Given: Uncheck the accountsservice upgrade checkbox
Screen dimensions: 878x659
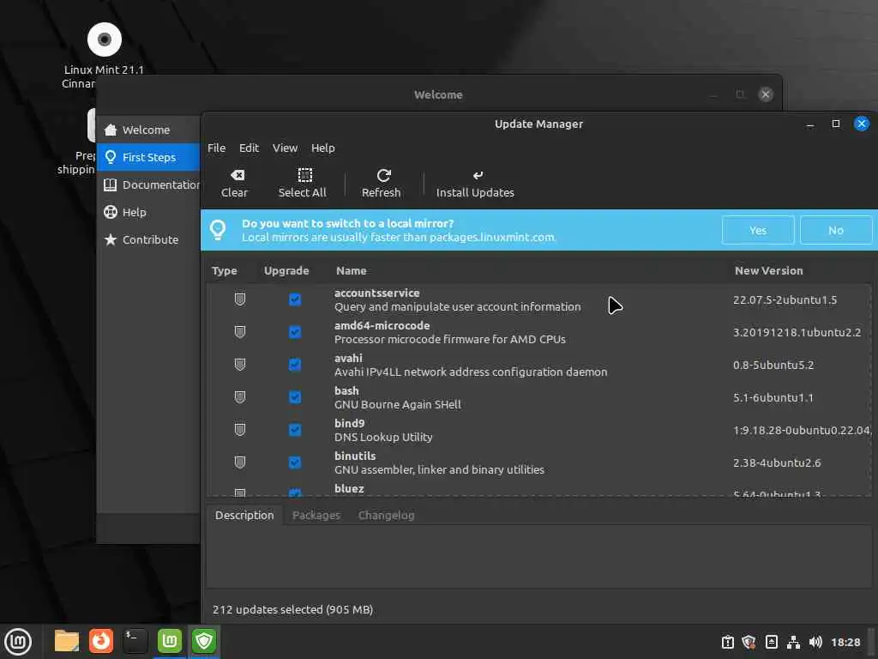Looking at the screenshot, I should pos(295,299).
